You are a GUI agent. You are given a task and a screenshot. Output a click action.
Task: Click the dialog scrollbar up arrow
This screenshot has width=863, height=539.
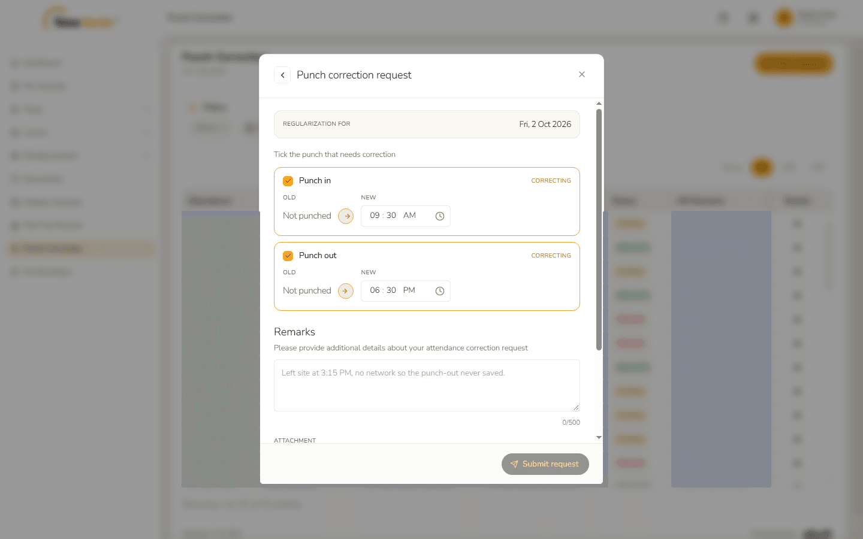[x=599, y=104]
